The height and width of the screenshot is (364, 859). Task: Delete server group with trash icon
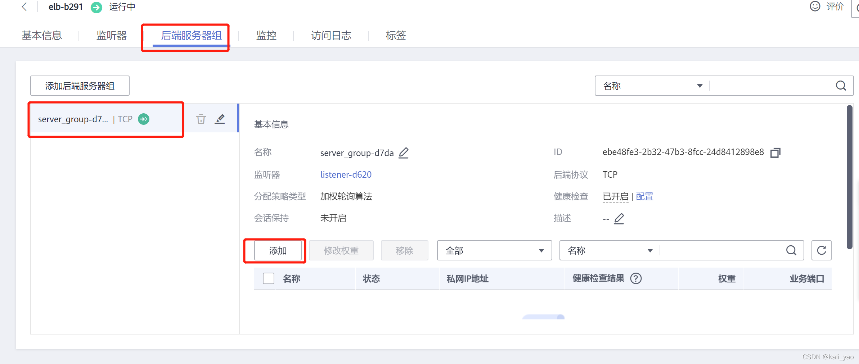[x=201, y=119]
